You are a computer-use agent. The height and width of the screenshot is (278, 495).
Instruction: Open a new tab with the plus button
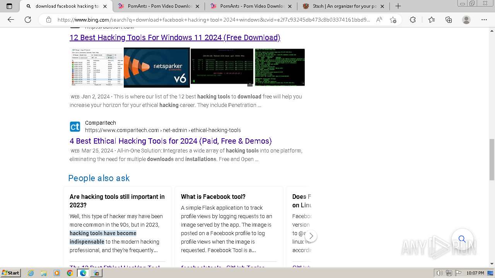pos(398,6)
